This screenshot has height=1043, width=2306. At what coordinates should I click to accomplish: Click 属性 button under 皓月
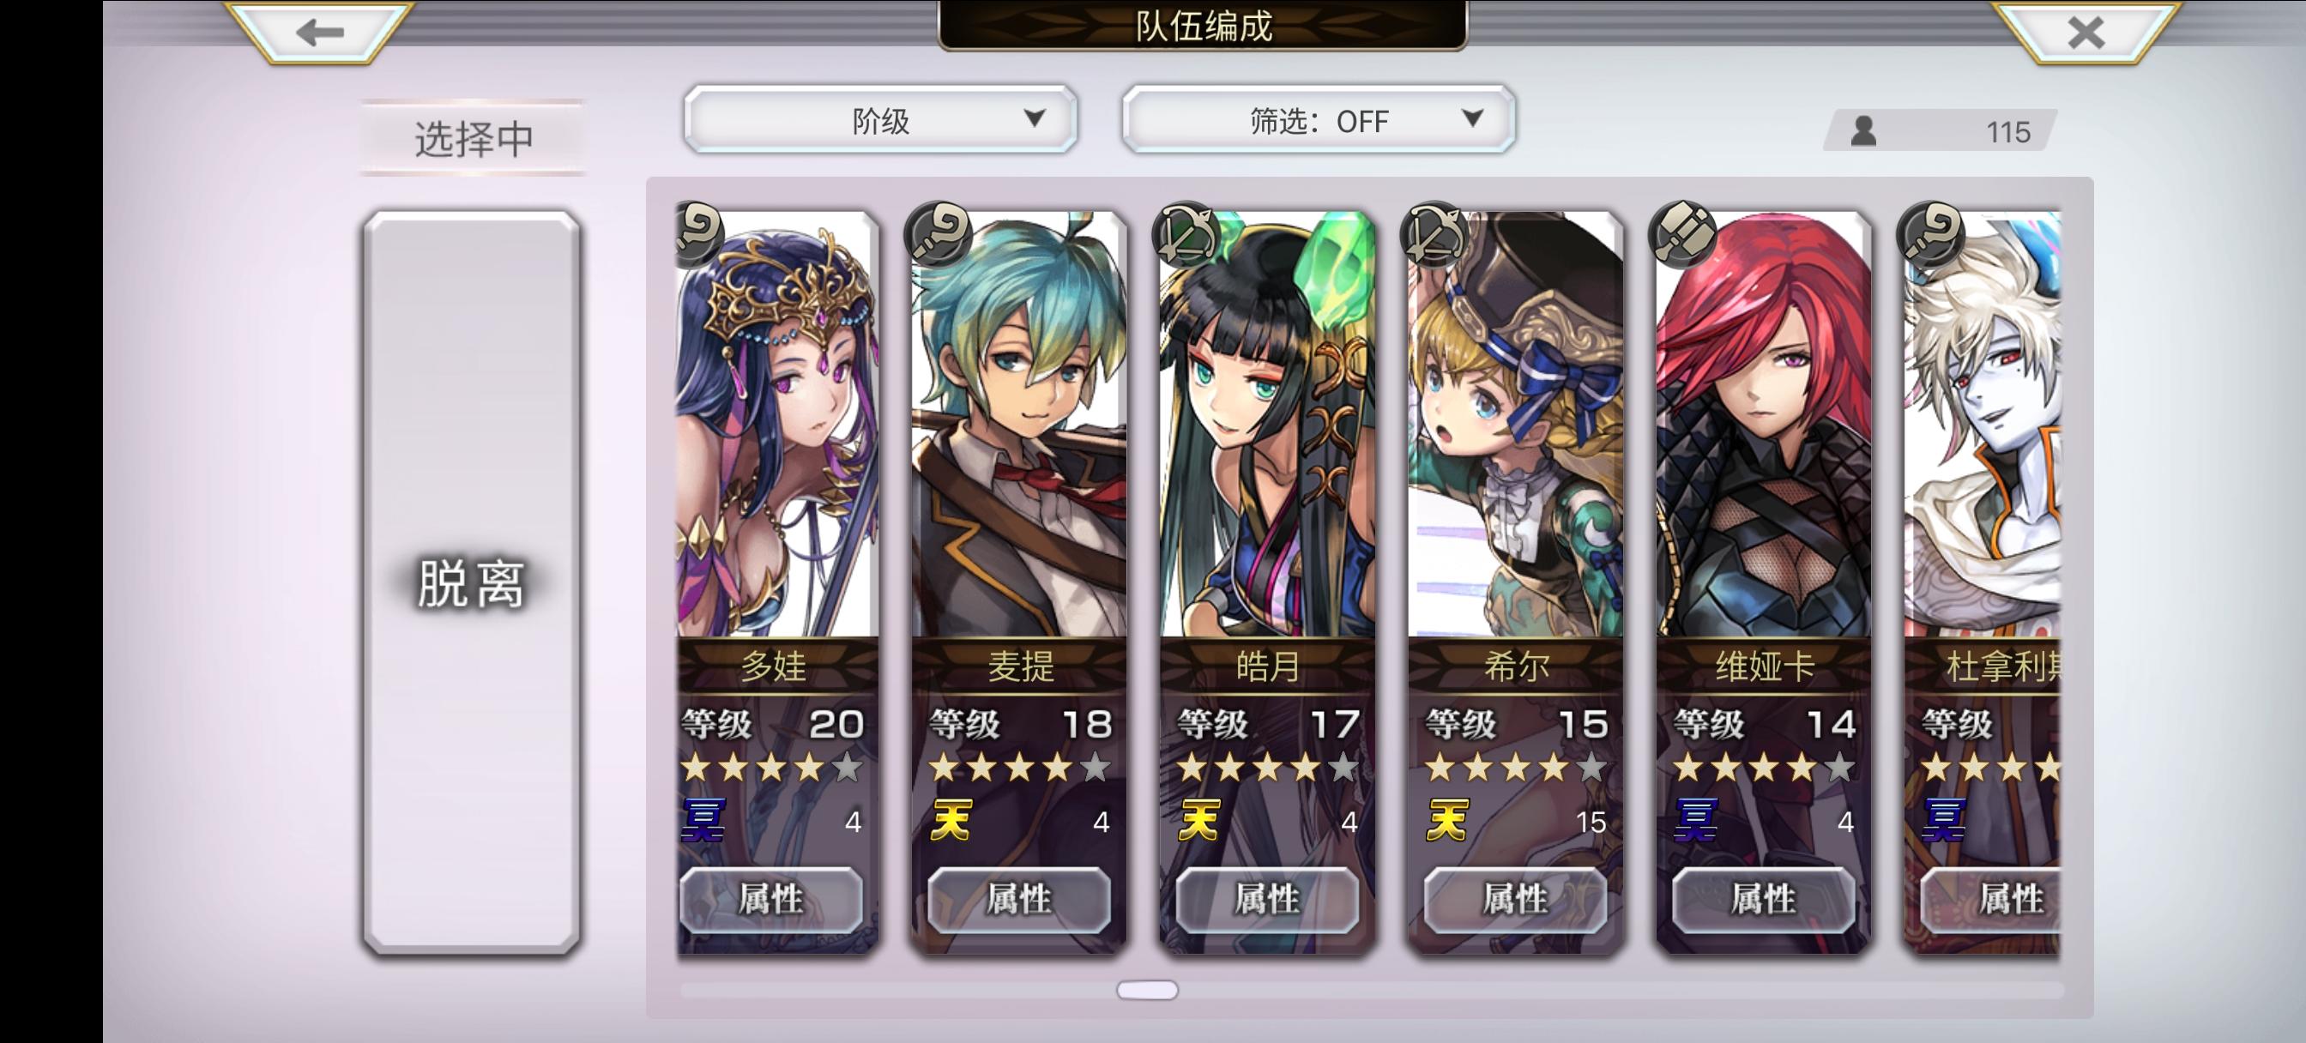click(1267, 899)
